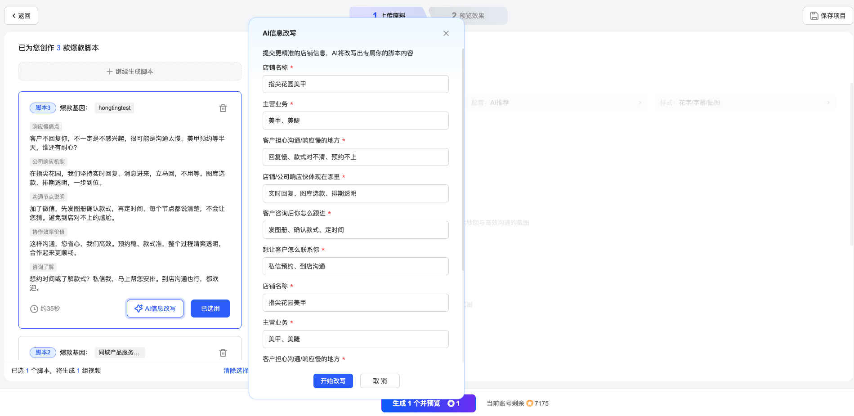This screenshot has height=416, width=854.
Task: Toggle the 已选用 selection for script 3
Action: click(210, 309)
